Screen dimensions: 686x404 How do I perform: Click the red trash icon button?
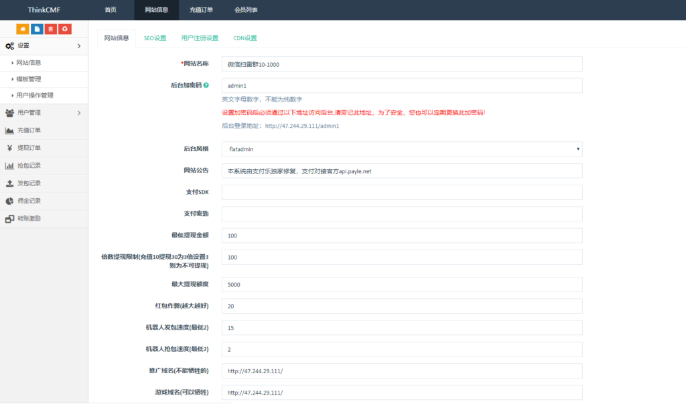(x=51, y=29)
